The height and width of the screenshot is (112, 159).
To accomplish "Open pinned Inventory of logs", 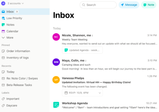I will [18, 58].
